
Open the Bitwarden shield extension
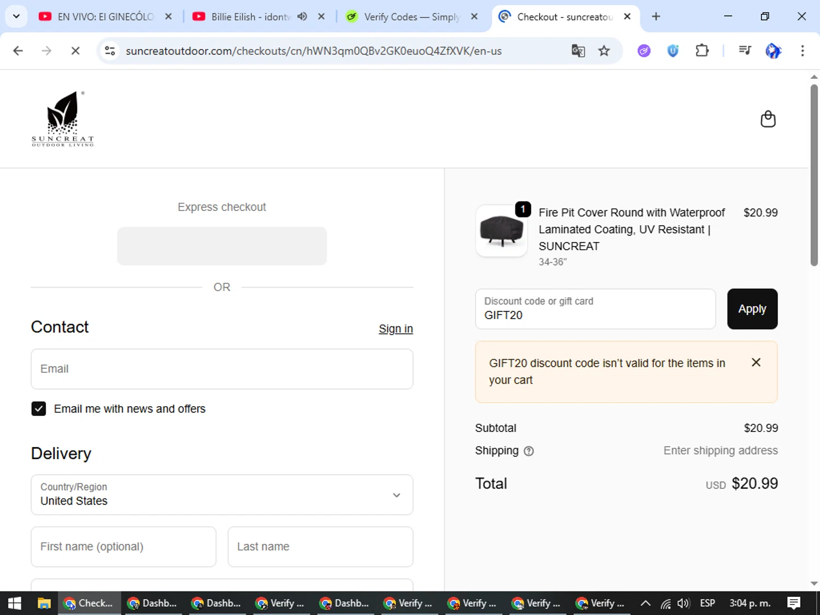pyautogui.click(x=673, y=51)
